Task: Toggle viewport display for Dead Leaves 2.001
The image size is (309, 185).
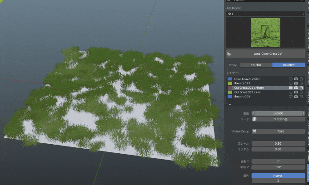Action: pyautogui.click(x=291, y=79)
